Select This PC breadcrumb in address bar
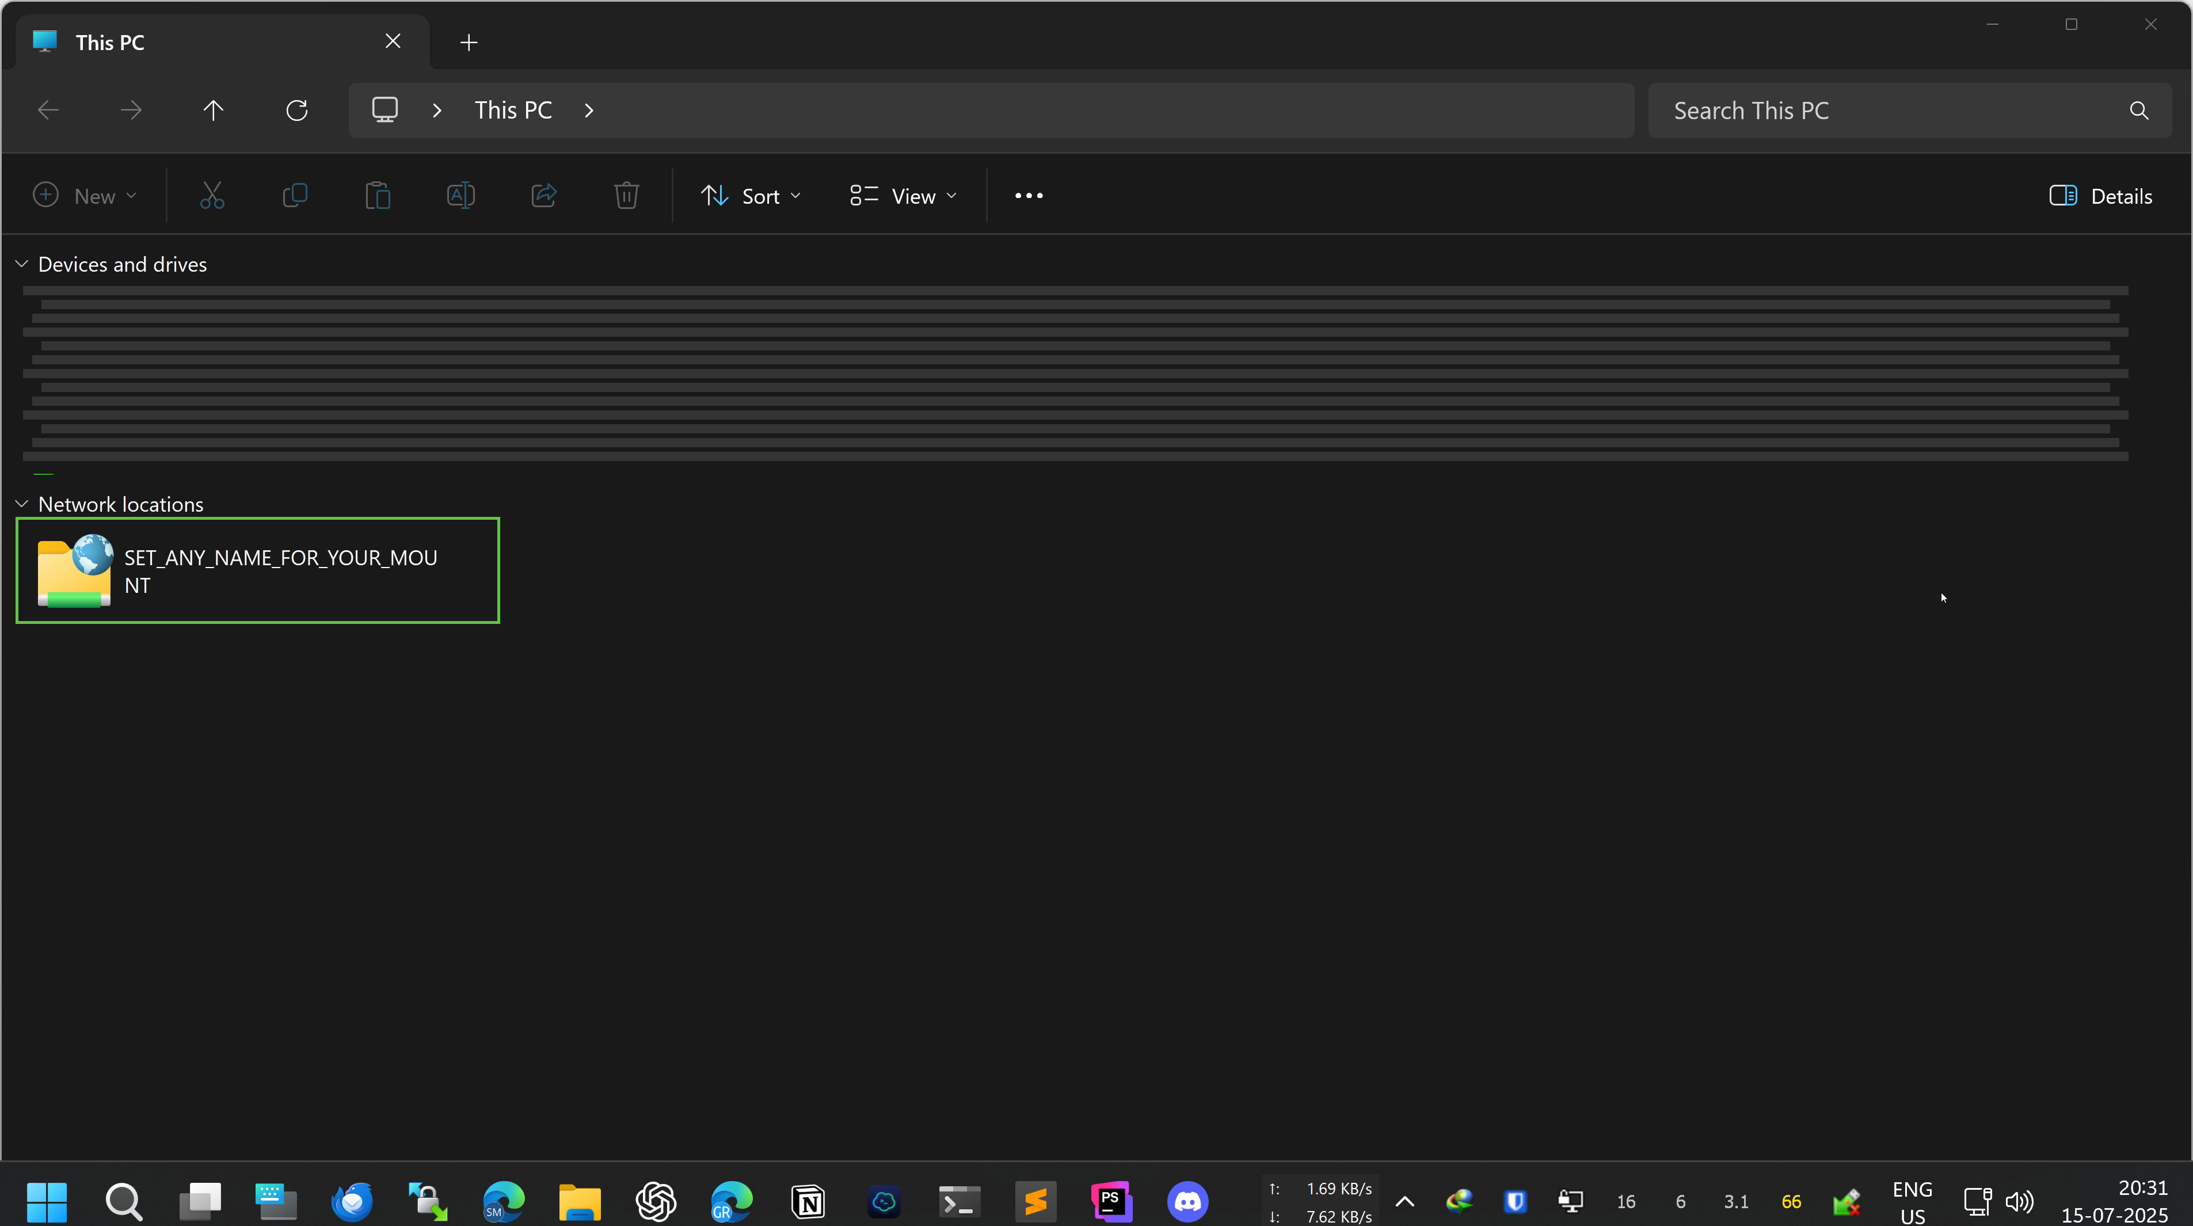 tap(513, 111)
